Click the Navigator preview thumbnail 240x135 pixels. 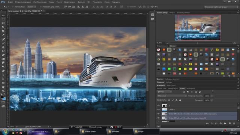pos(198,27)
